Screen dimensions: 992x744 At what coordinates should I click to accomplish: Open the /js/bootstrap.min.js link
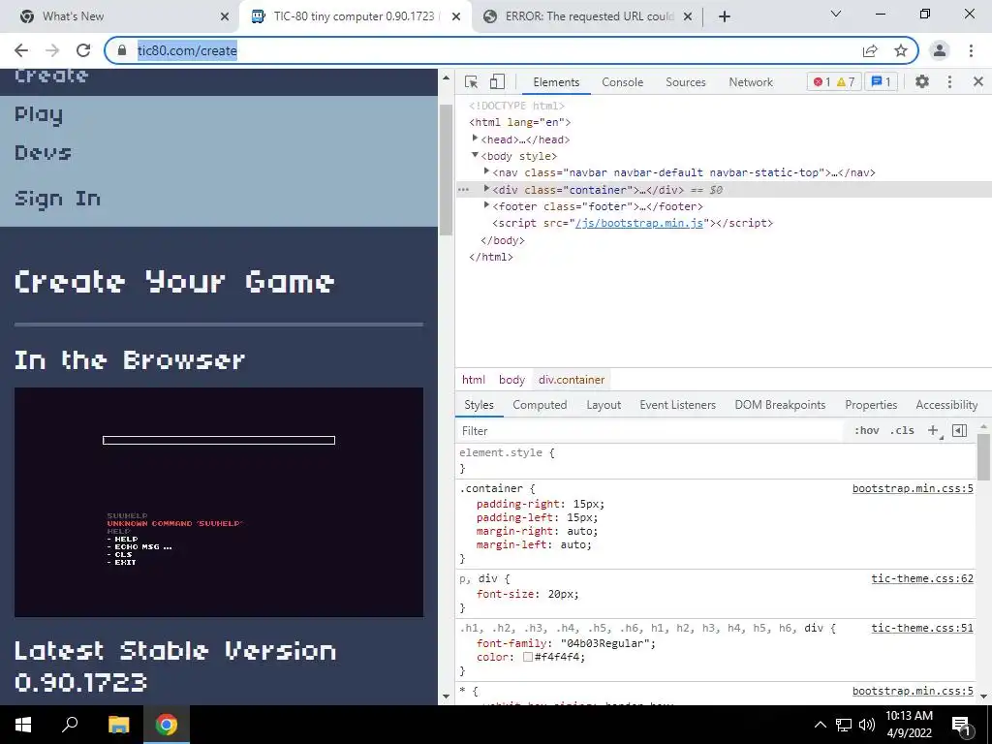639,223
